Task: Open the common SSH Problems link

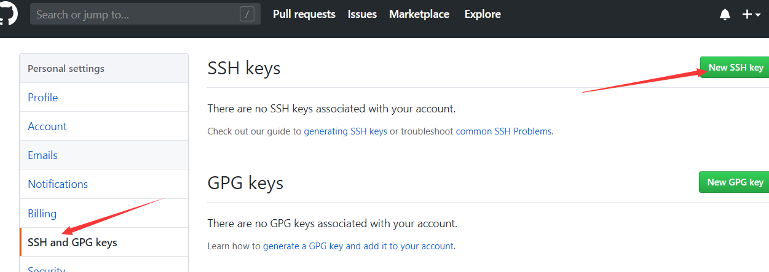Action: click(503, 131)
